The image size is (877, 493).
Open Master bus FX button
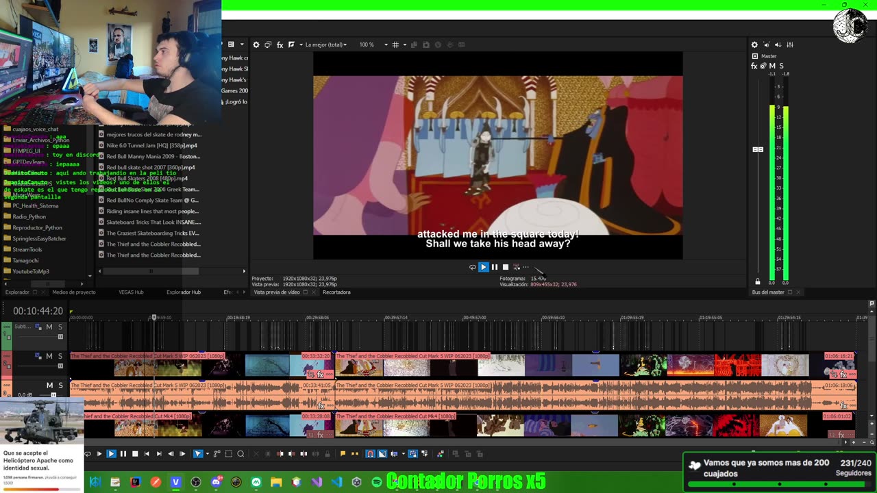coord(754,66)
